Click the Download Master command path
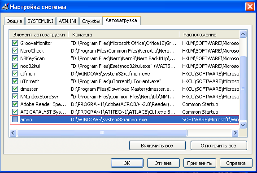257x173 pixels. click(122, 89)
